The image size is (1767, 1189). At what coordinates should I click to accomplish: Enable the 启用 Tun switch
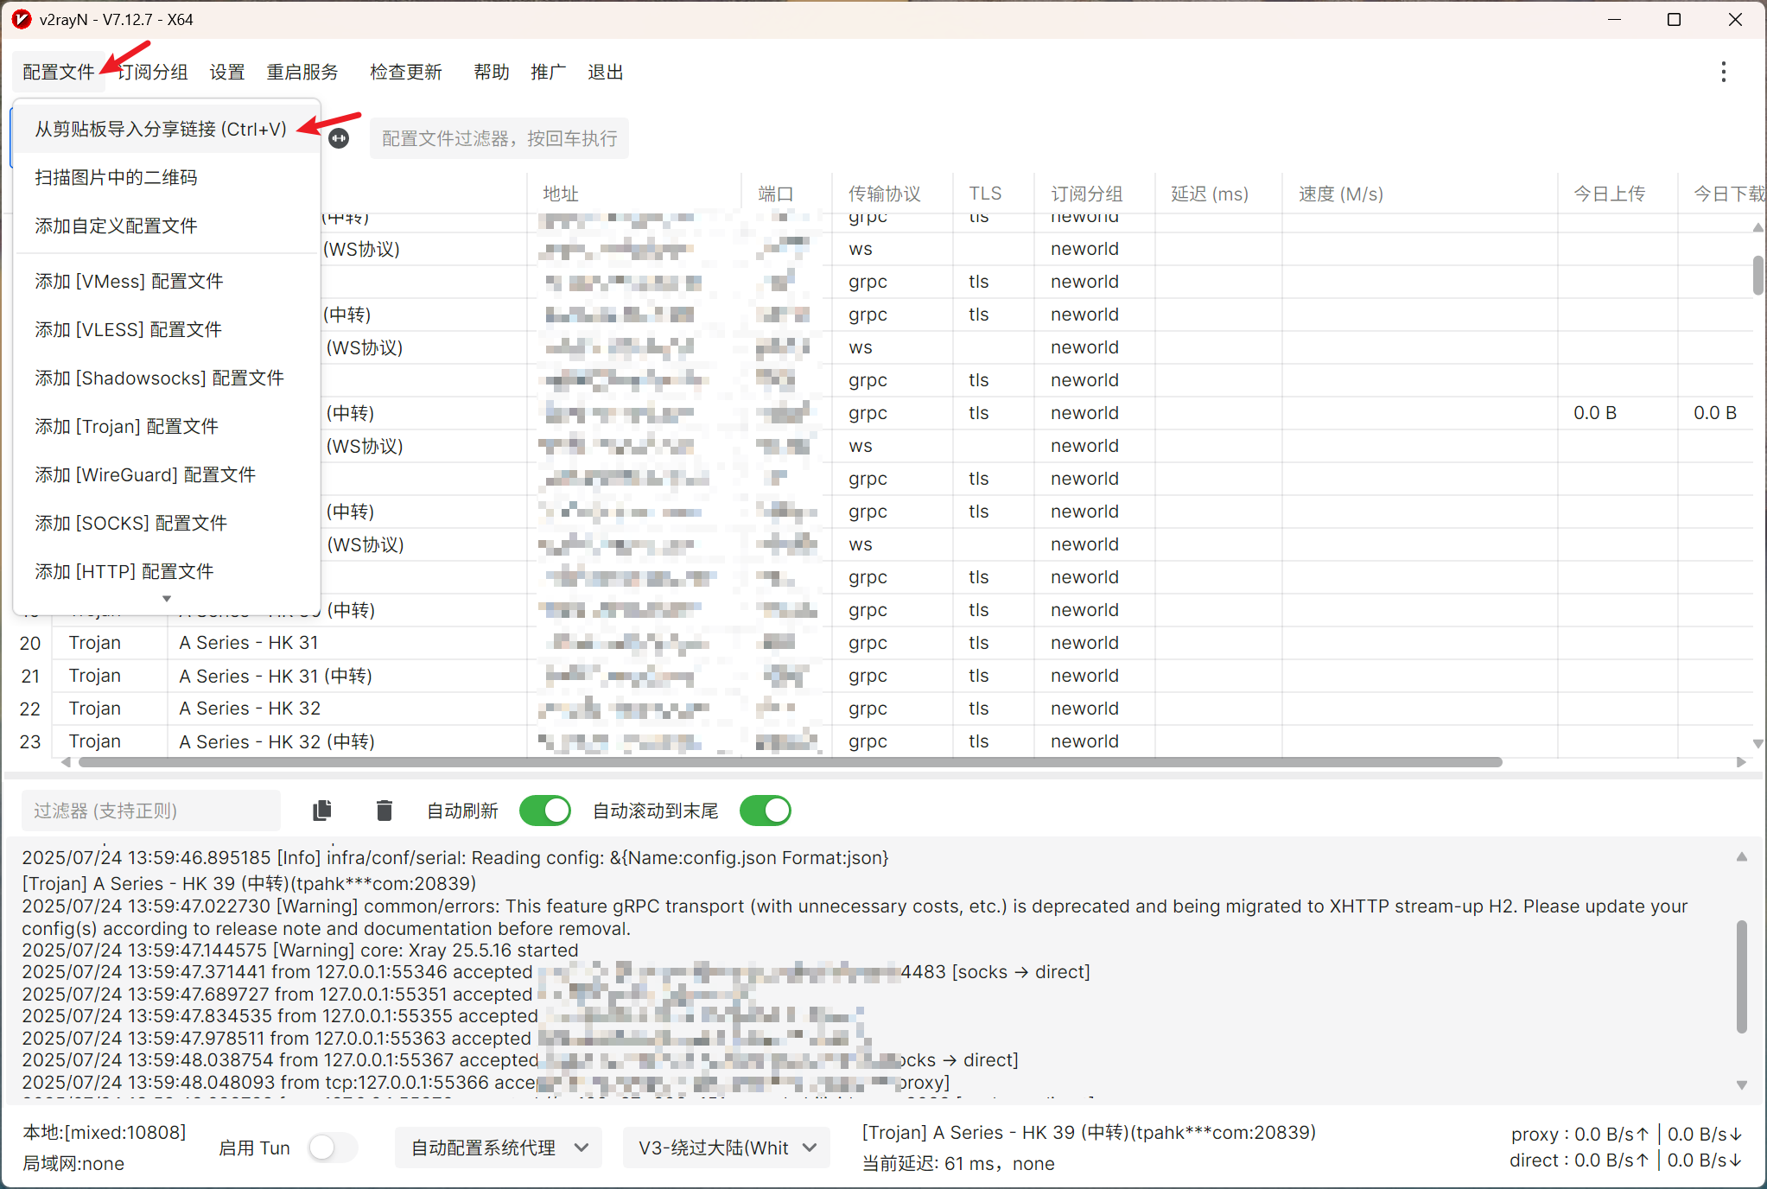pyautogui.click(x=333, y=1148)
